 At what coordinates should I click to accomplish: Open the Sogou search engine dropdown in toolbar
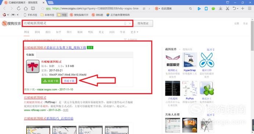(157, 8)
